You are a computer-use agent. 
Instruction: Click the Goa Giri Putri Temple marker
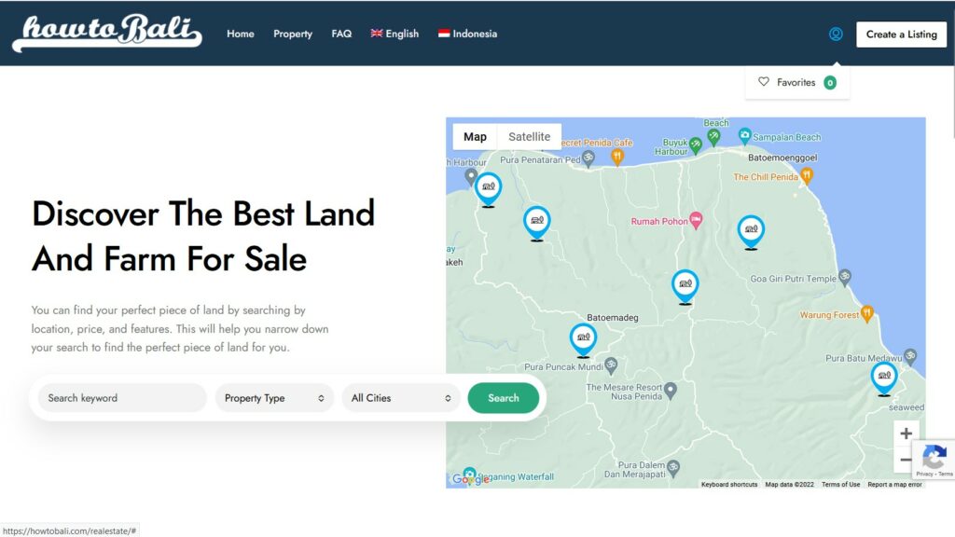pyautogui.click(x=845, y=278)
